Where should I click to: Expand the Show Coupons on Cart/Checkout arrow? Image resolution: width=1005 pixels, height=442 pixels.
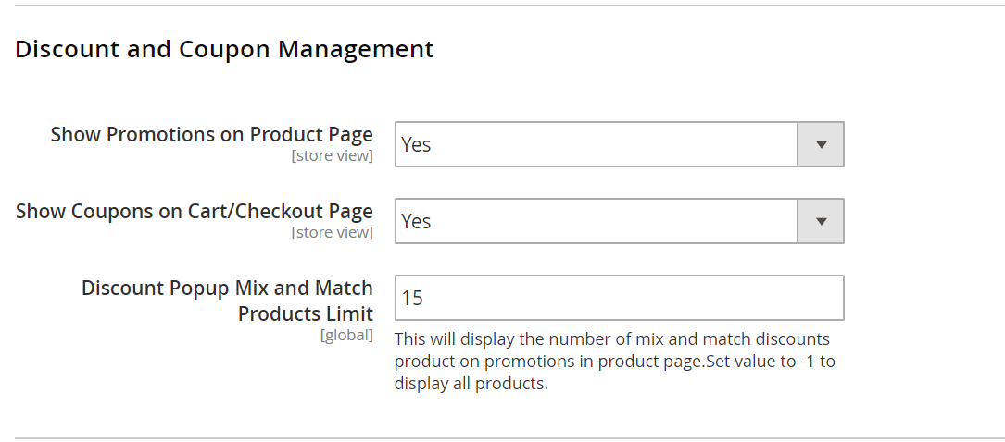820,221
